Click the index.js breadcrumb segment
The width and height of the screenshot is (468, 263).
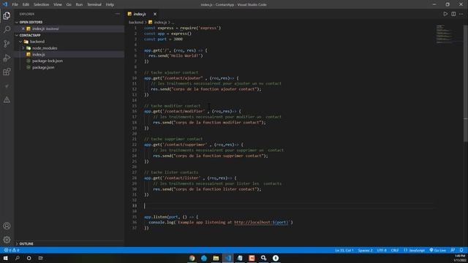pos(160,23)
